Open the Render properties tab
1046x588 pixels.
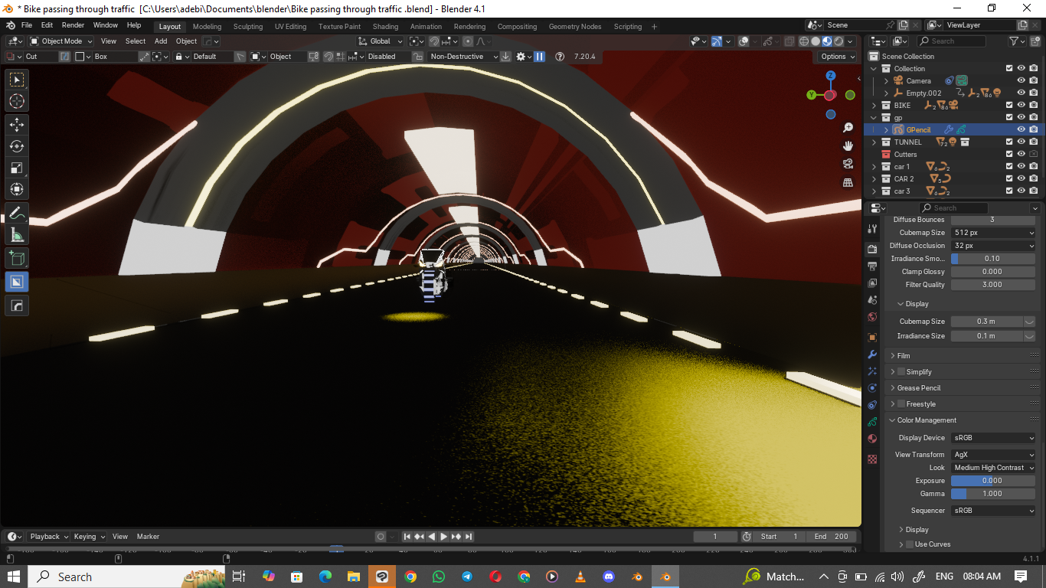[872, 249]
